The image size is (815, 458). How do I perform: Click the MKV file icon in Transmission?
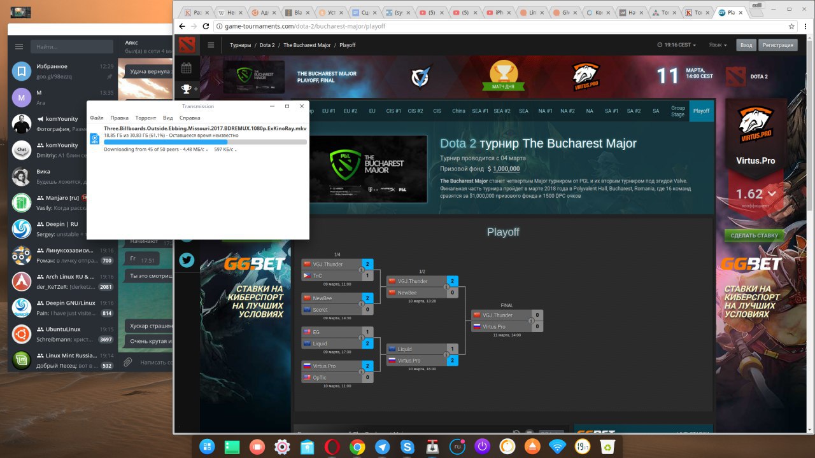94,139
